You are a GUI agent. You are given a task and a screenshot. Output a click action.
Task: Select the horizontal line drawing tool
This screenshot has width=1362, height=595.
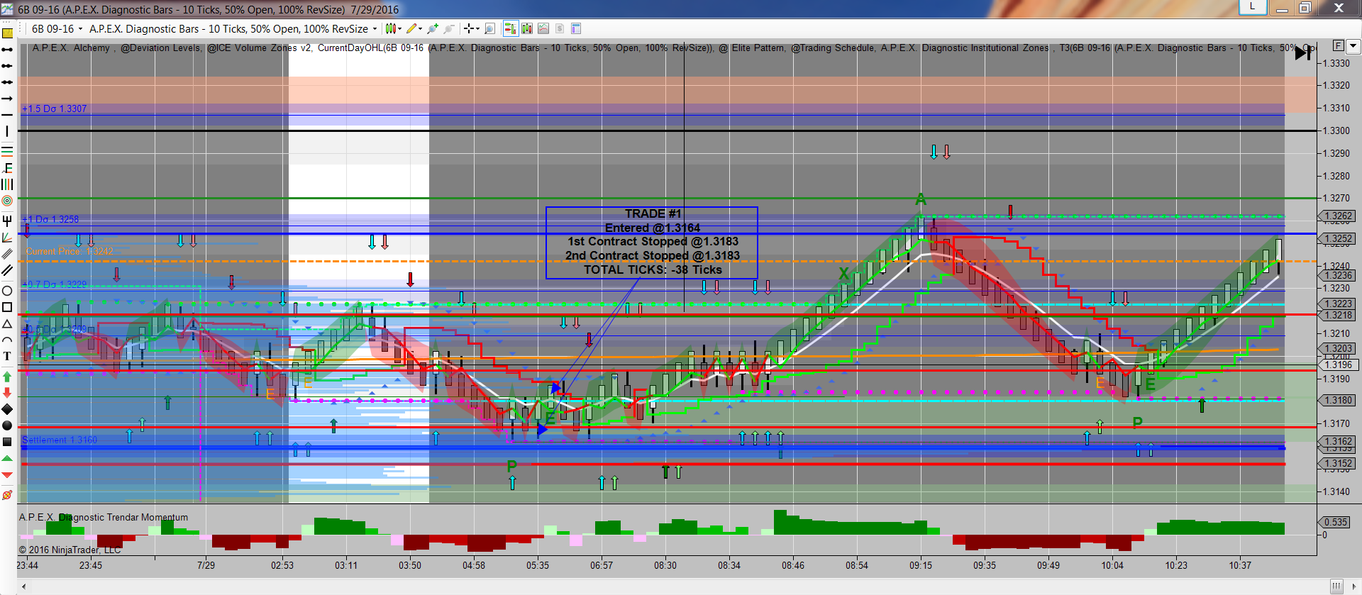pyautogui.click(x=7, y=115)
